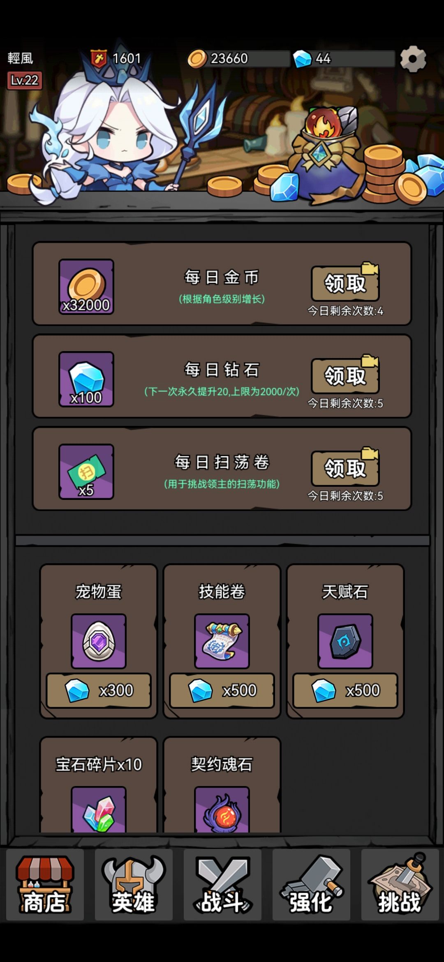Viewport: 444px width, 962px height.
Task: Select the talent stone item icon
Action: point(345,641)
